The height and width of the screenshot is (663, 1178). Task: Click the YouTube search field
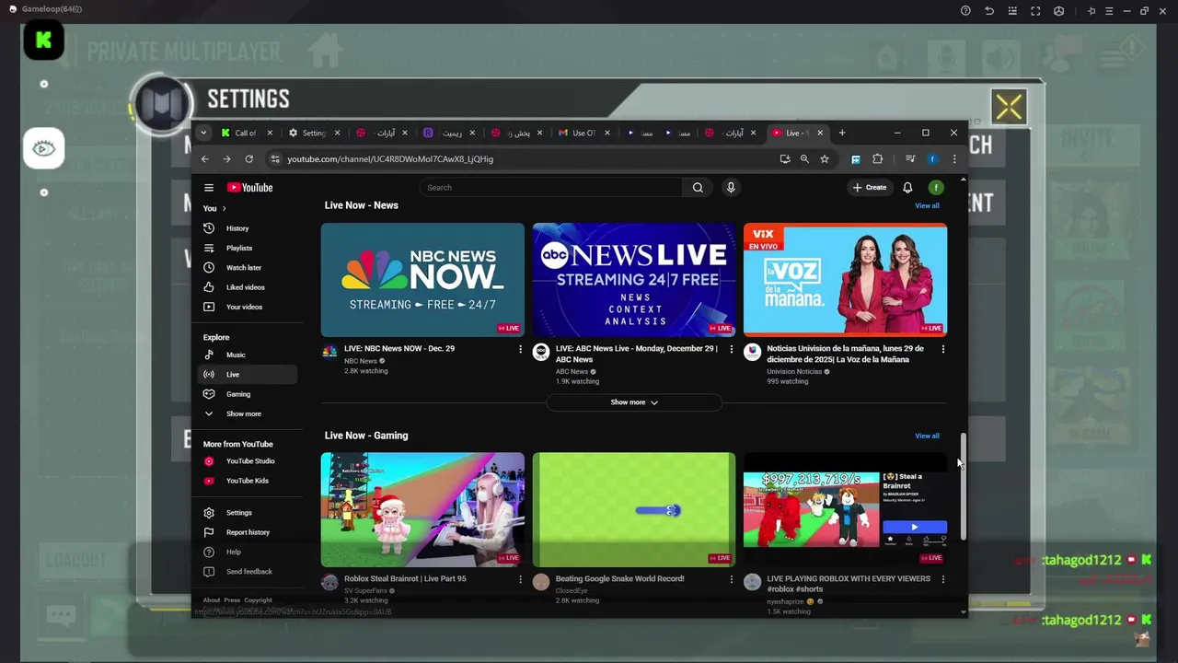551,188
